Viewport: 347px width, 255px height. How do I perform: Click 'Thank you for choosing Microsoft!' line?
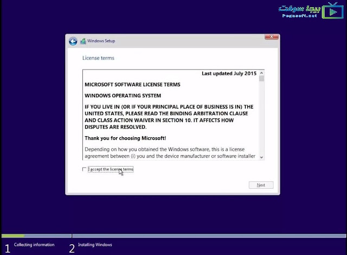tap(125, 138)
